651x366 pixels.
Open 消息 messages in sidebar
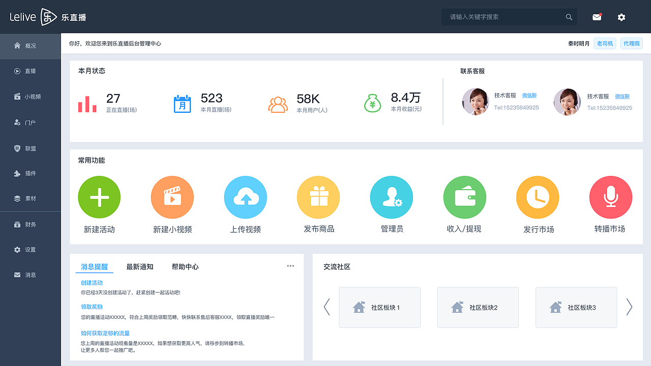pyautogui.click(x=31, y=275)
